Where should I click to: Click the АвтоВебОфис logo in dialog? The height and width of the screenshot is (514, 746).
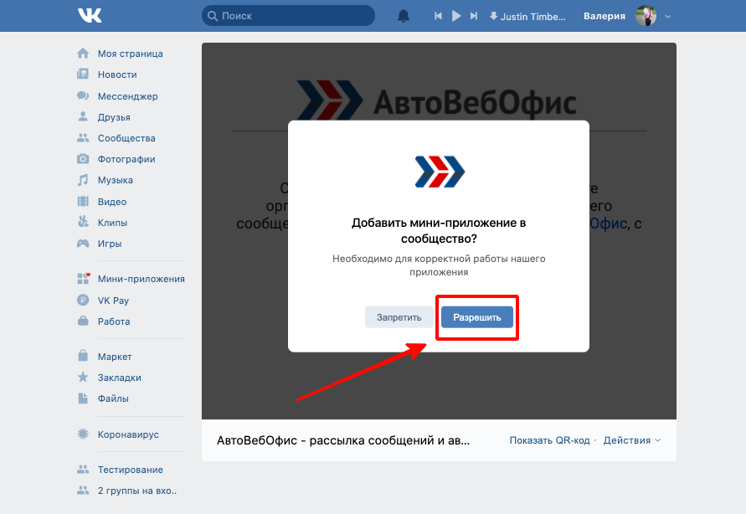tap(439, 171)
